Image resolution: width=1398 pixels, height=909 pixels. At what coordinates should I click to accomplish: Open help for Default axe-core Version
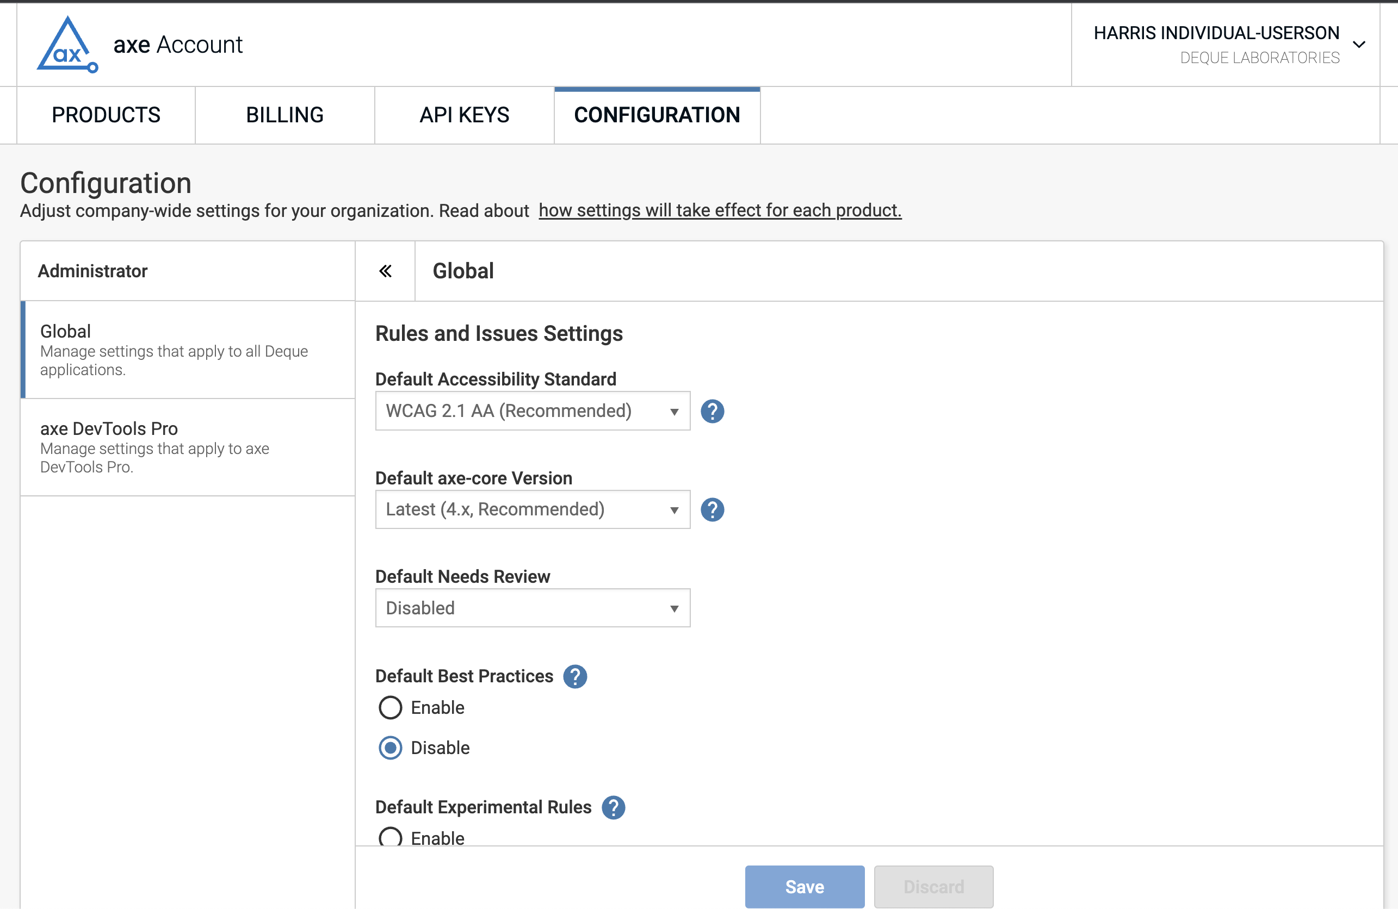(712, 510)
